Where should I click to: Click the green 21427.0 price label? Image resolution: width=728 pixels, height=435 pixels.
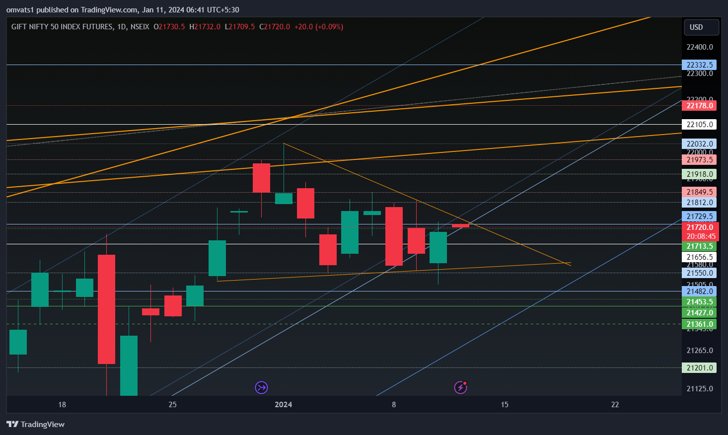point(699,313)
